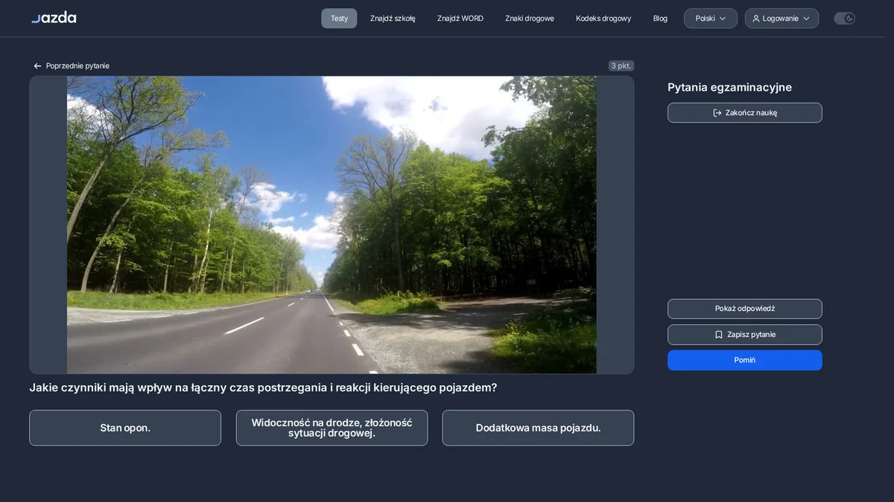Click the Zakończ naukę button
Screen dimensions: 894x502
pos(745,113)
